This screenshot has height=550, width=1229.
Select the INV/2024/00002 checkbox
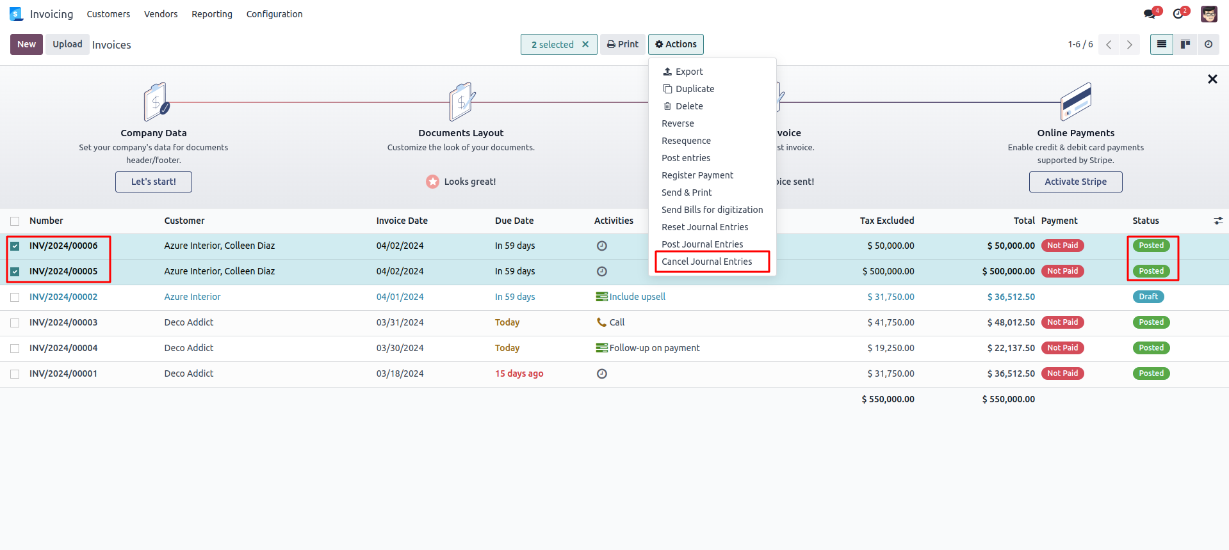(x=15, y=297)
